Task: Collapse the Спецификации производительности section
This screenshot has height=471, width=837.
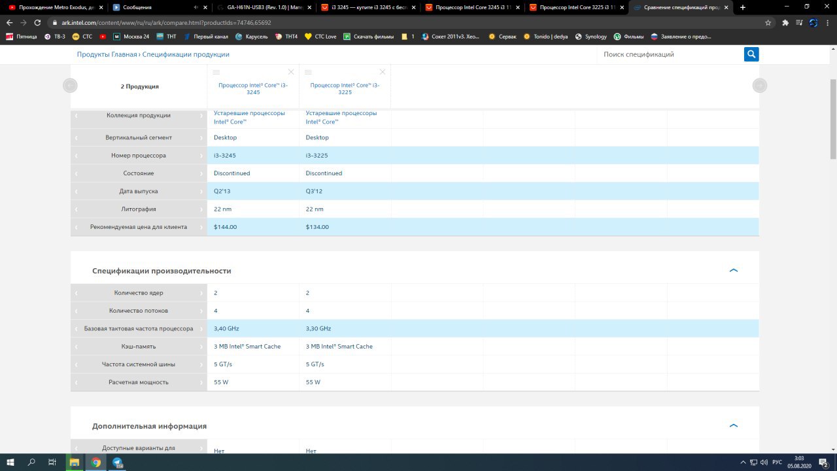Action: coord(733,270)
